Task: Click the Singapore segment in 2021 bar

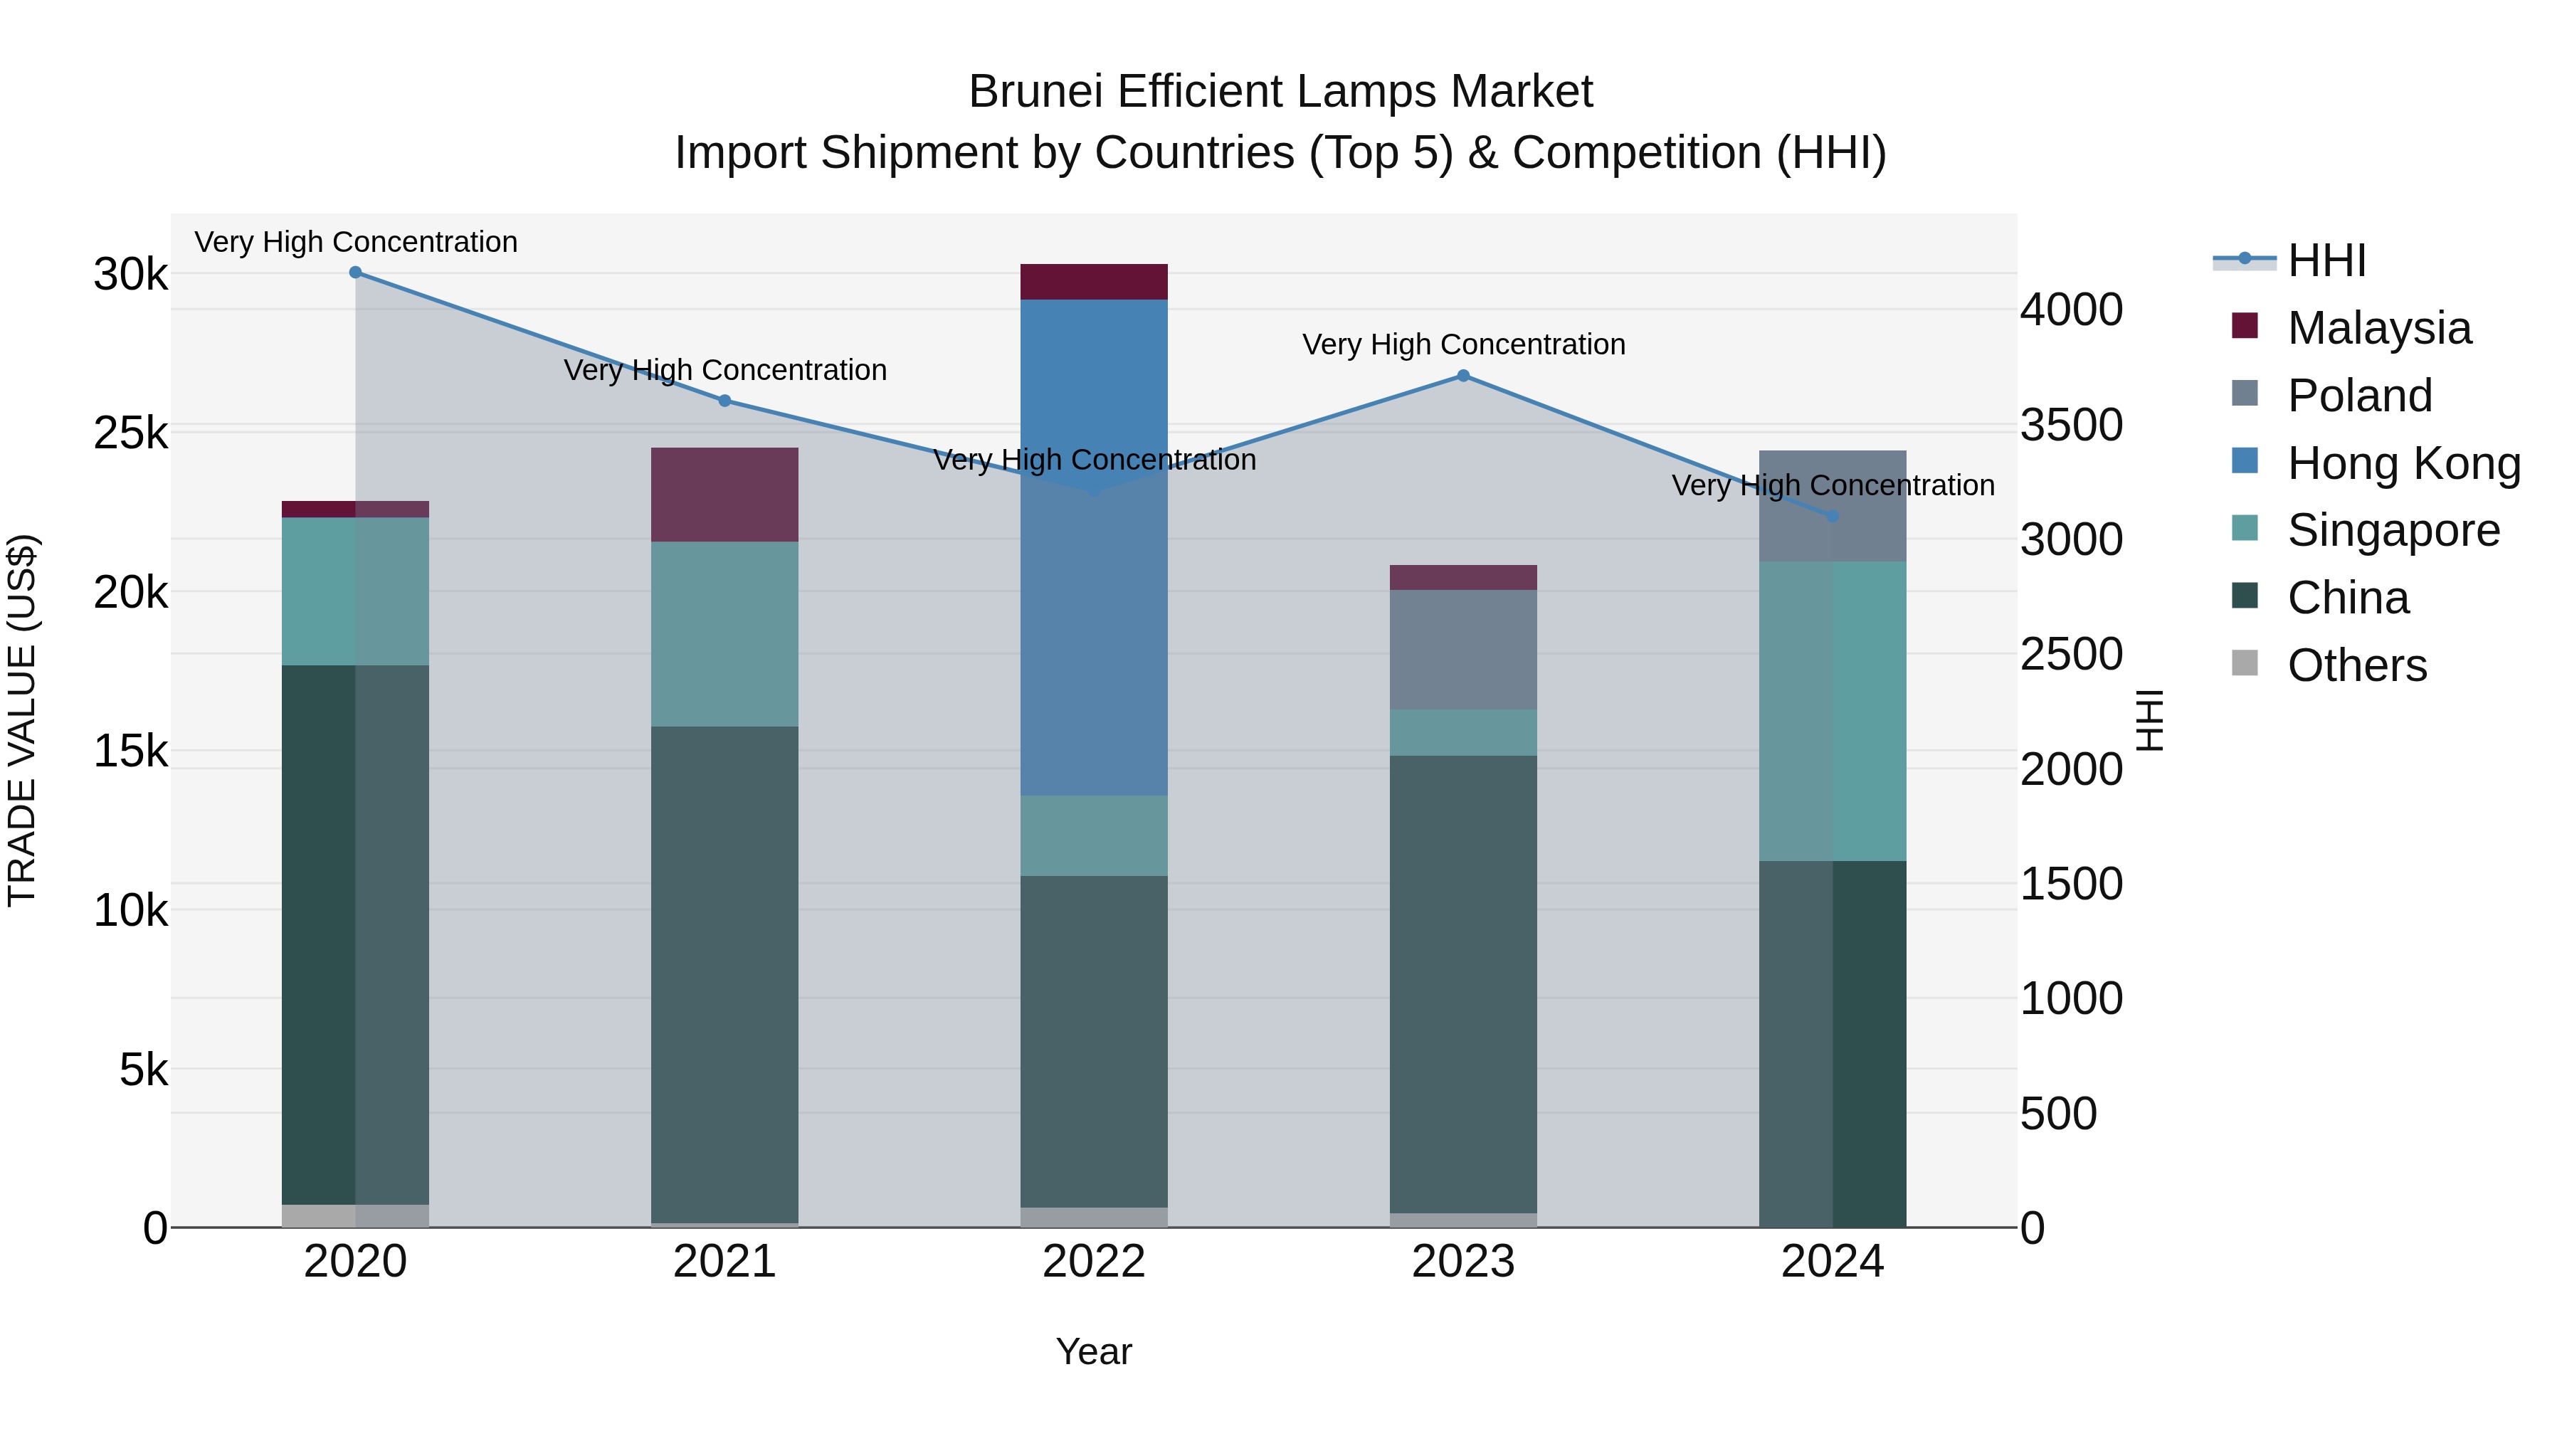Action: [725, 635]
